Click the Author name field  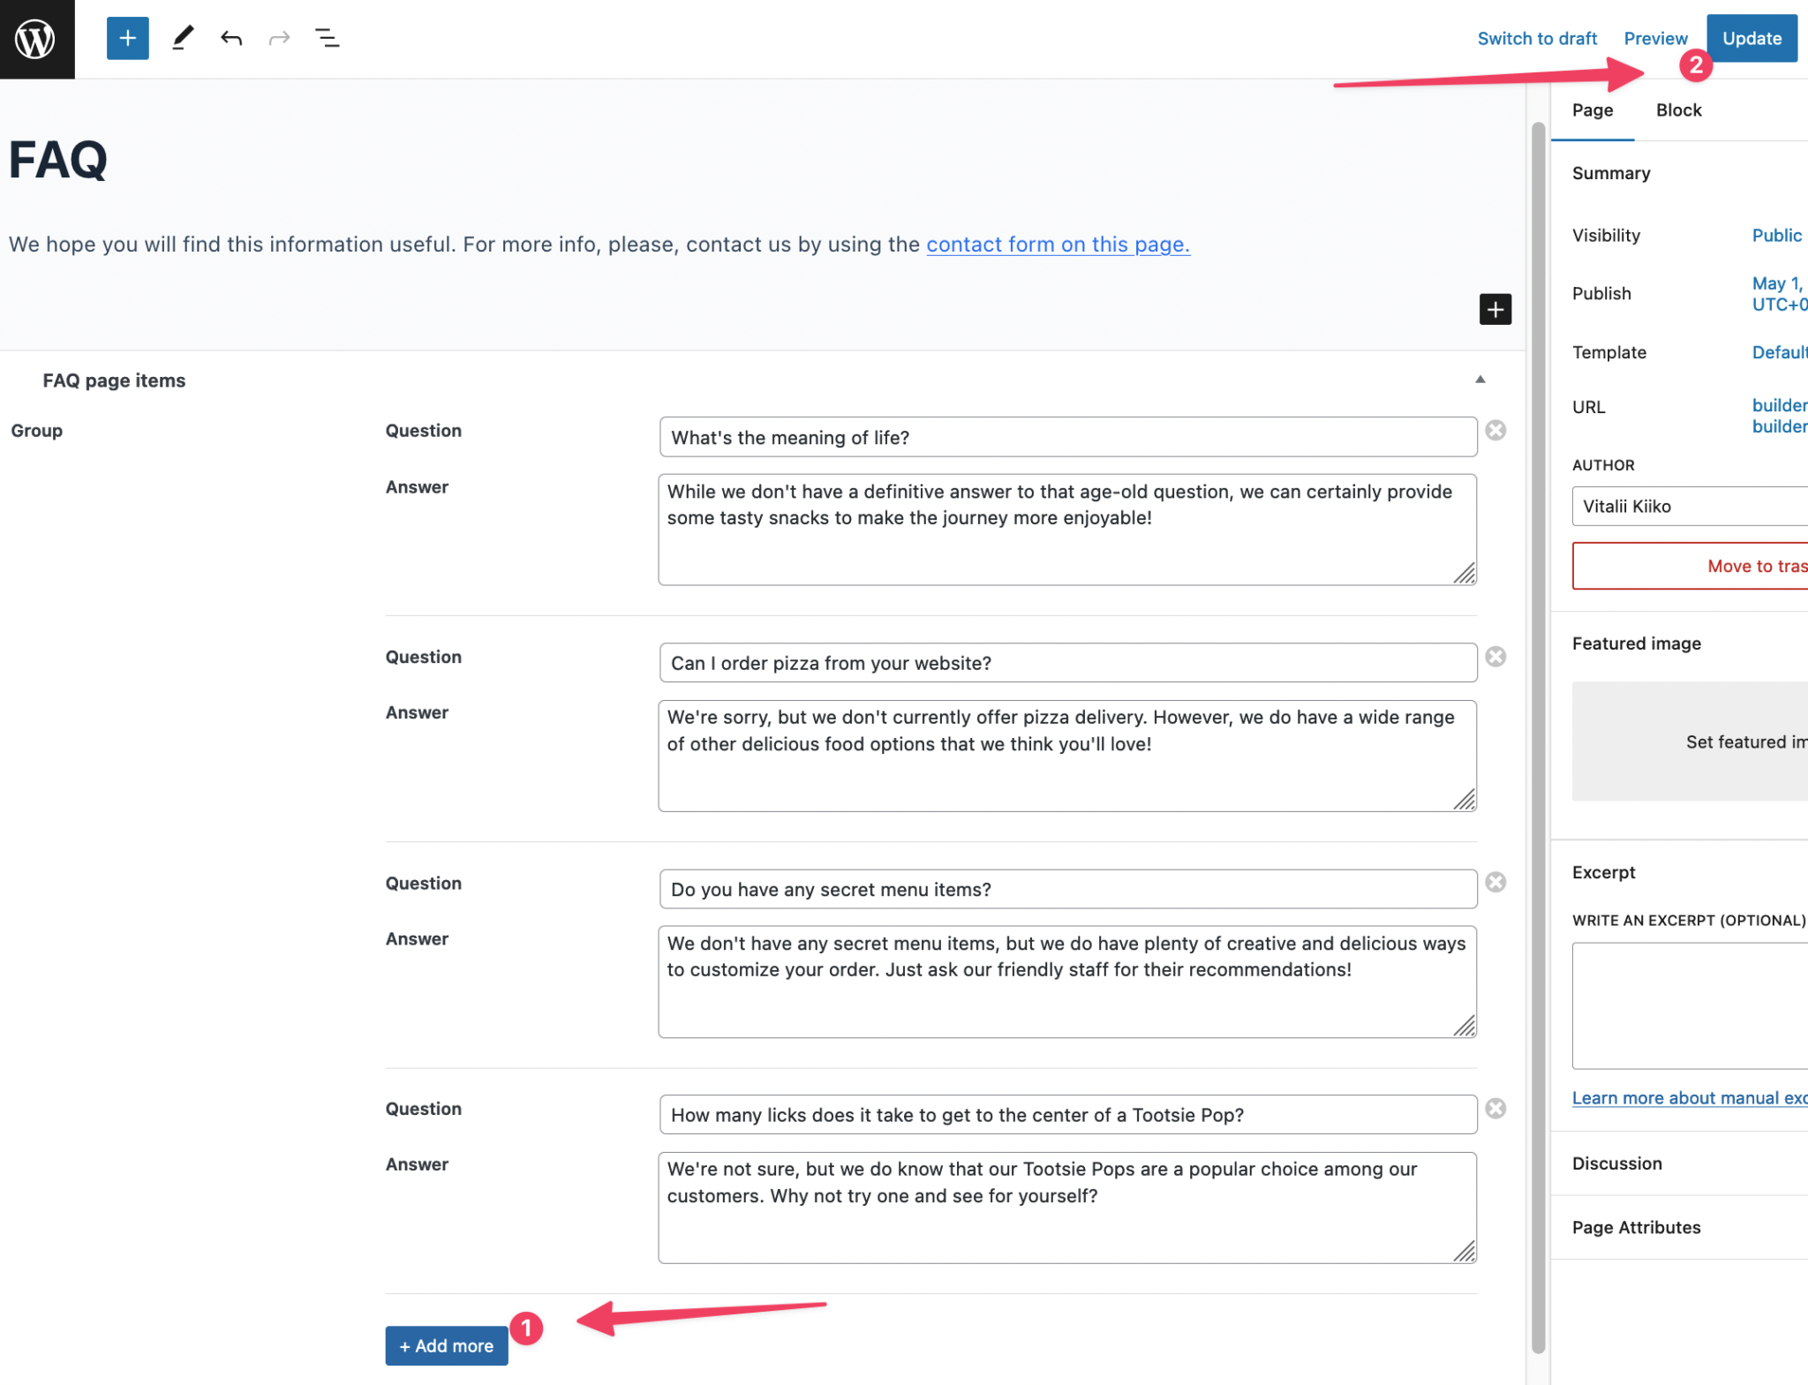(x=1686, y=506)
